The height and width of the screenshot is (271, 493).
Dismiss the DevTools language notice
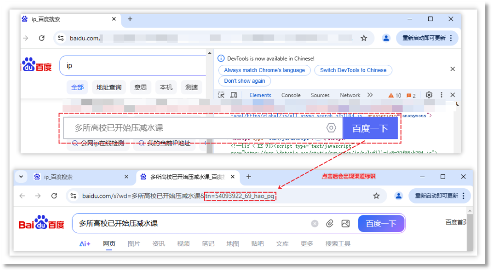(453, 69)
